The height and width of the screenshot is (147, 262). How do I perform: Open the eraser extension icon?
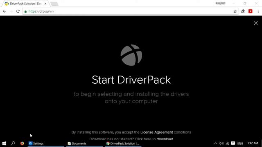[243, 11]
